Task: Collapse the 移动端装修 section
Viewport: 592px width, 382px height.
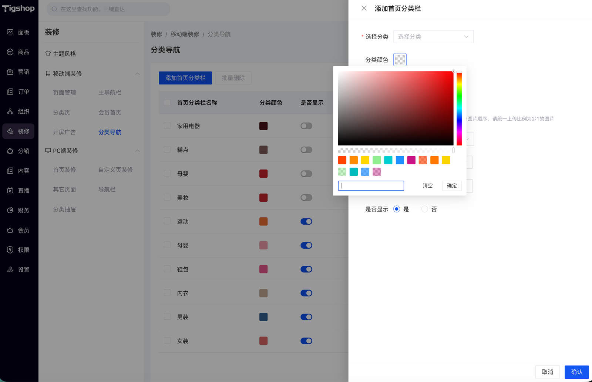Action: (138, 74)
